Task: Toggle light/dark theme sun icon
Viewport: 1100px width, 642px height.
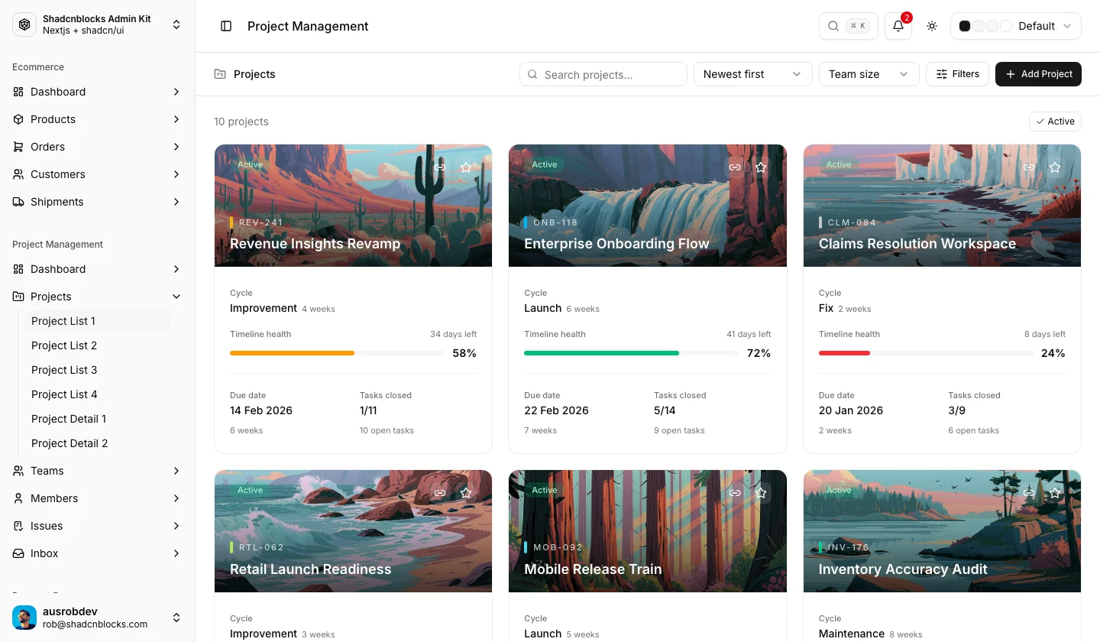Action: [x=932, y=26]
